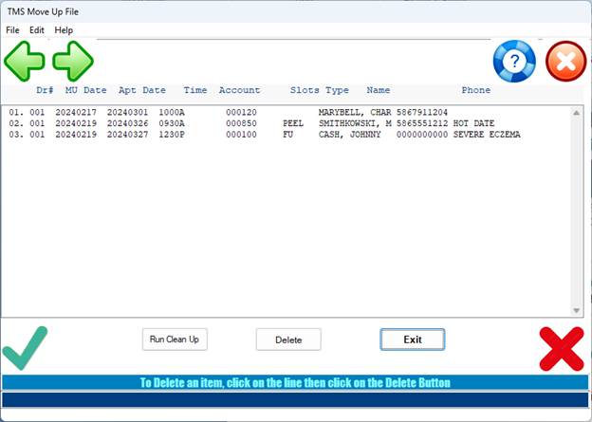This screenshot has height=422, width=592.
Task: Click the teal checkmark icon
Action: (26, 346)
